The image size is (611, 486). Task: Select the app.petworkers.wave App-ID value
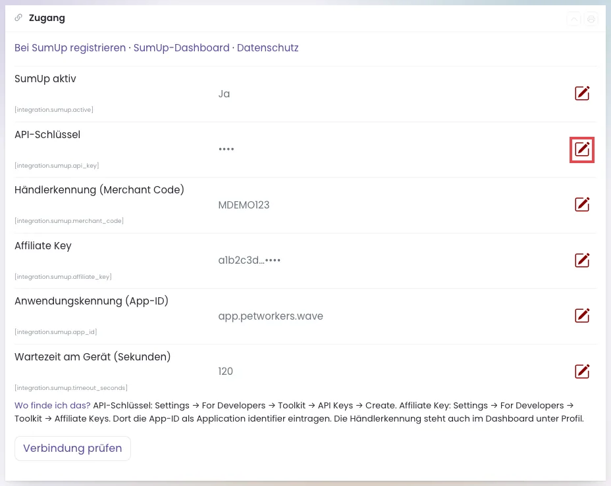coord(271,316)
